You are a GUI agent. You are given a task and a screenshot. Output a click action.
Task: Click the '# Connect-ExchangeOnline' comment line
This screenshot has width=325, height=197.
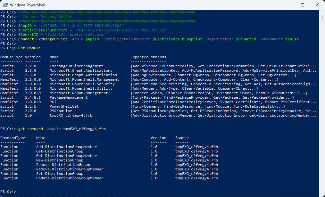pyautogui.click(x=45, y=17)
